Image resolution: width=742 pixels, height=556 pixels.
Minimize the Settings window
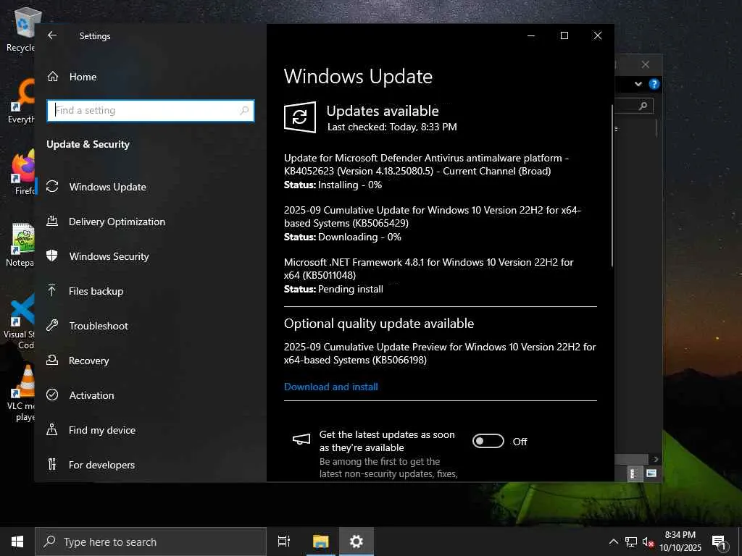point(531,35)
